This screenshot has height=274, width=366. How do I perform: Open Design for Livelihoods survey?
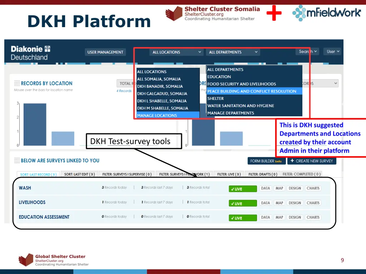295,203
